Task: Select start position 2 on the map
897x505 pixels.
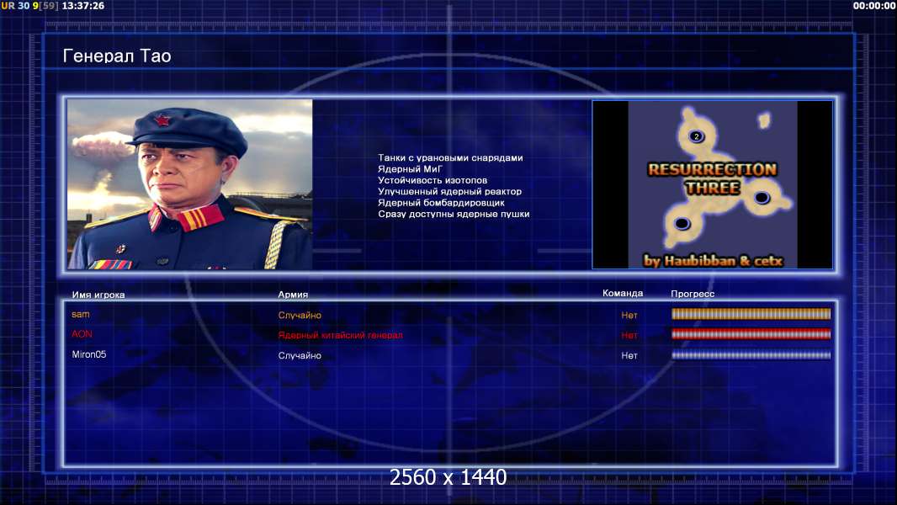Action: point(696,136)
